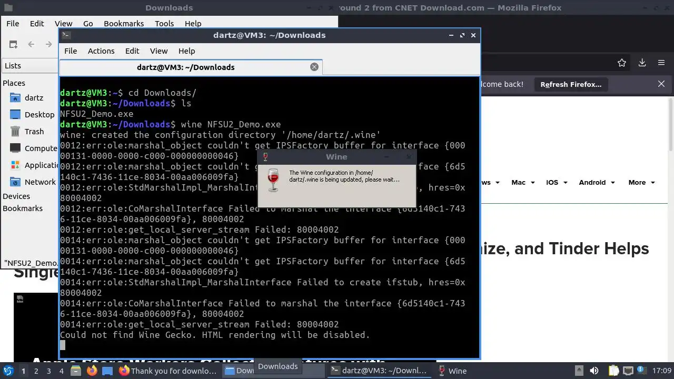This screenshot has width=674, height=379.
Task: Open the Edit menu of the file manager
Action: click(x=37, y=24)
